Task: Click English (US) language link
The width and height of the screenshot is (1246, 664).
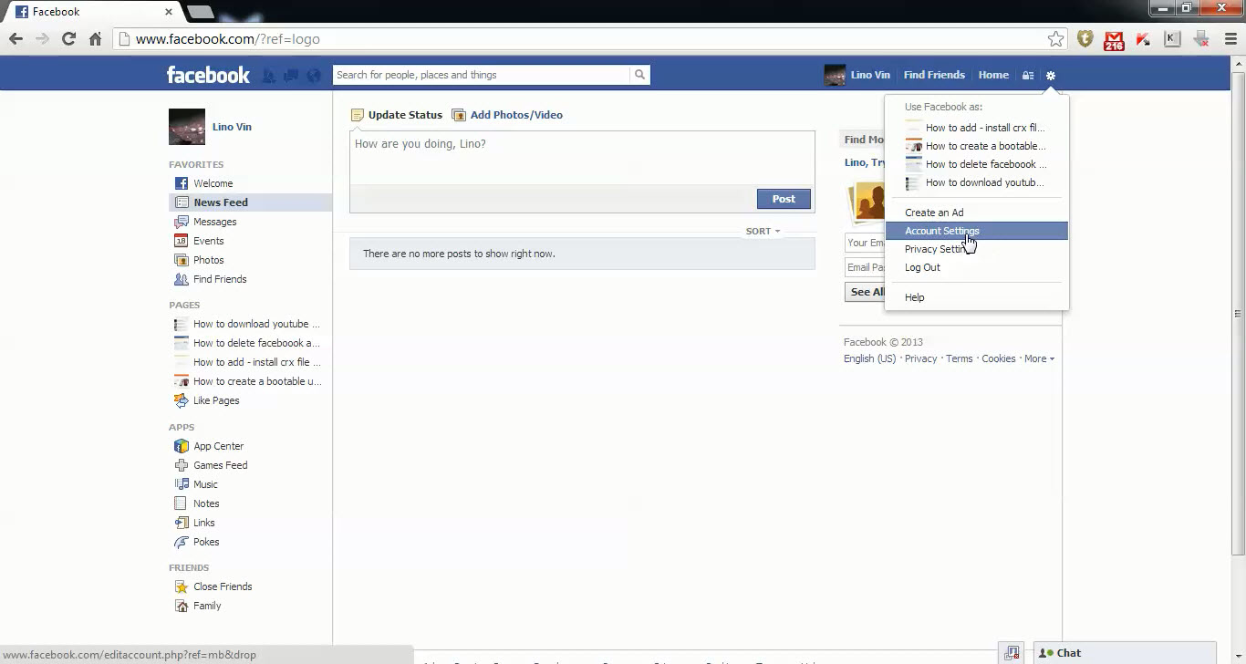Action: coord(869,358)
